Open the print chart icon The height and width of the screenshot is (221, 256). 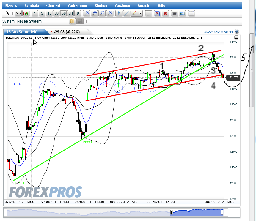174,13
